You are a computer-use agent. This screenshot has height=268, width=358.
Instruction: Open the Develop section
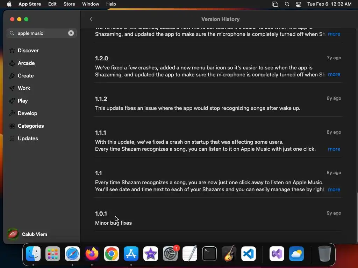coord(27,113)
